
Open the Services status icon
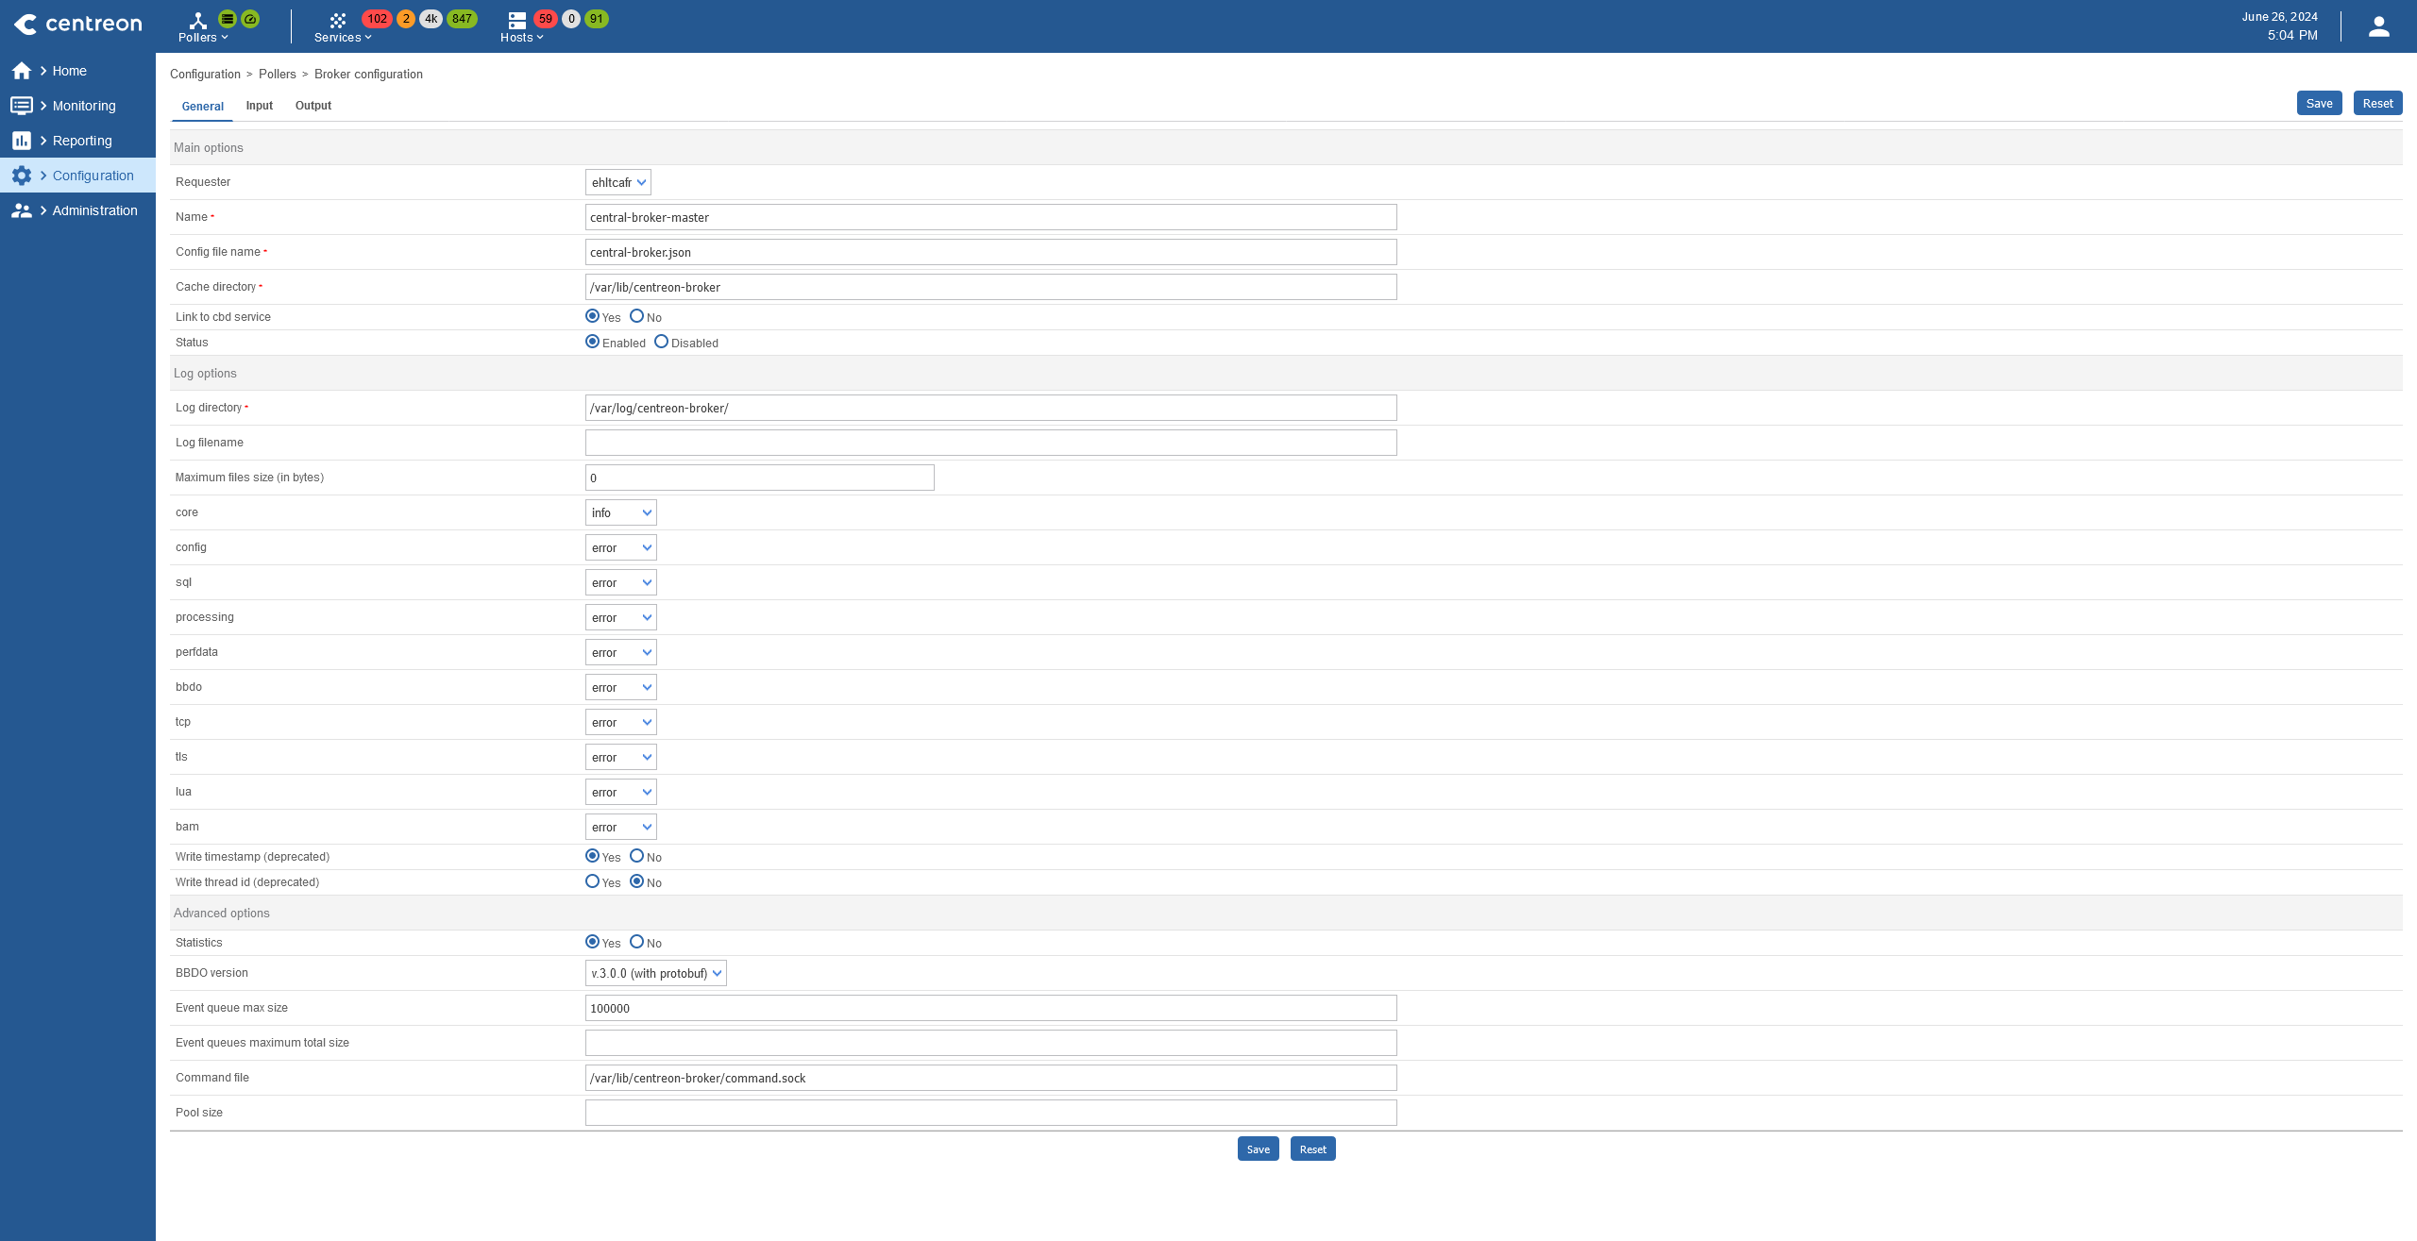pyautogui.click(x=337, y=20)
